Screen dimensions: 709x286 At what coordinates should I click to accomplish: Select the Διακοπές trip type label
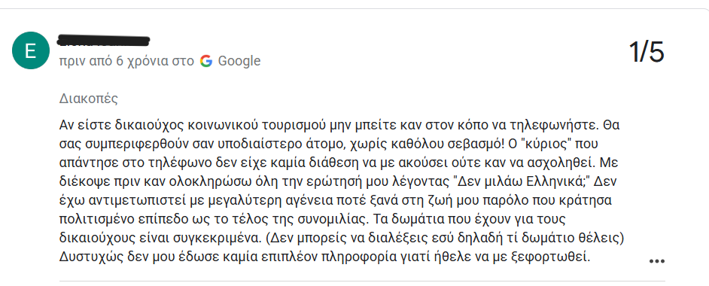tap(89, 99)
